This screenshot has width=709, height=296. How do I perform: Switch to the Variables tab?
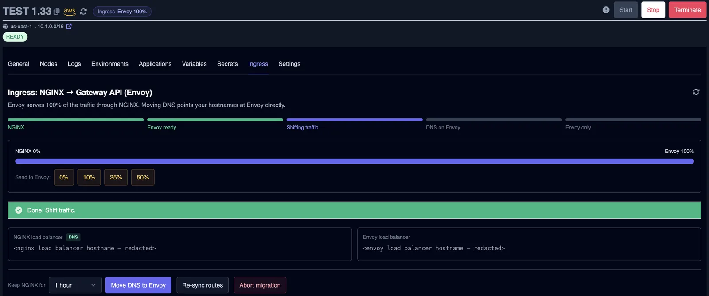tap(194, 64)
